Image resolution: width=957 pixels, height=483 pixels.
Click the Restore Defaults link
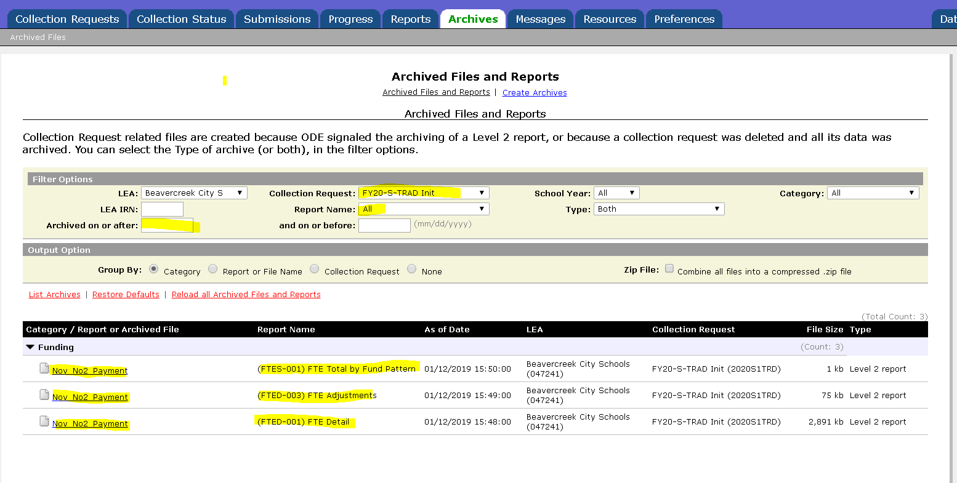(x=126, y=295)
